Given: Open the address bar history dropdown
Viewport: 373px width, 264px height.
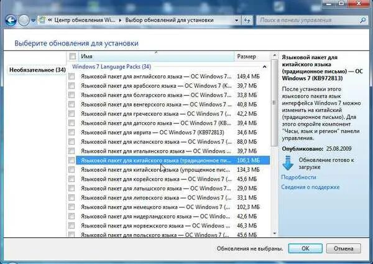Looking at the screenshot, I should point(236,21).
